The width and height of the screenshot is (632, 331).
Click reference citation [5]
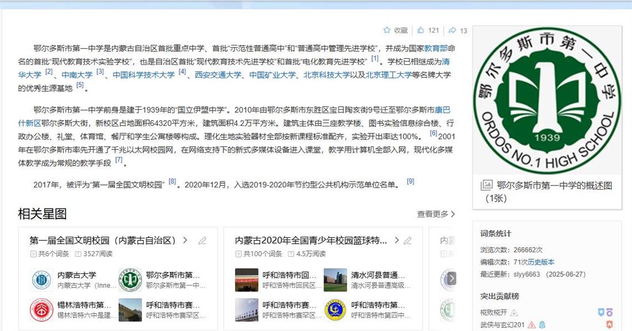click(80, 85)
